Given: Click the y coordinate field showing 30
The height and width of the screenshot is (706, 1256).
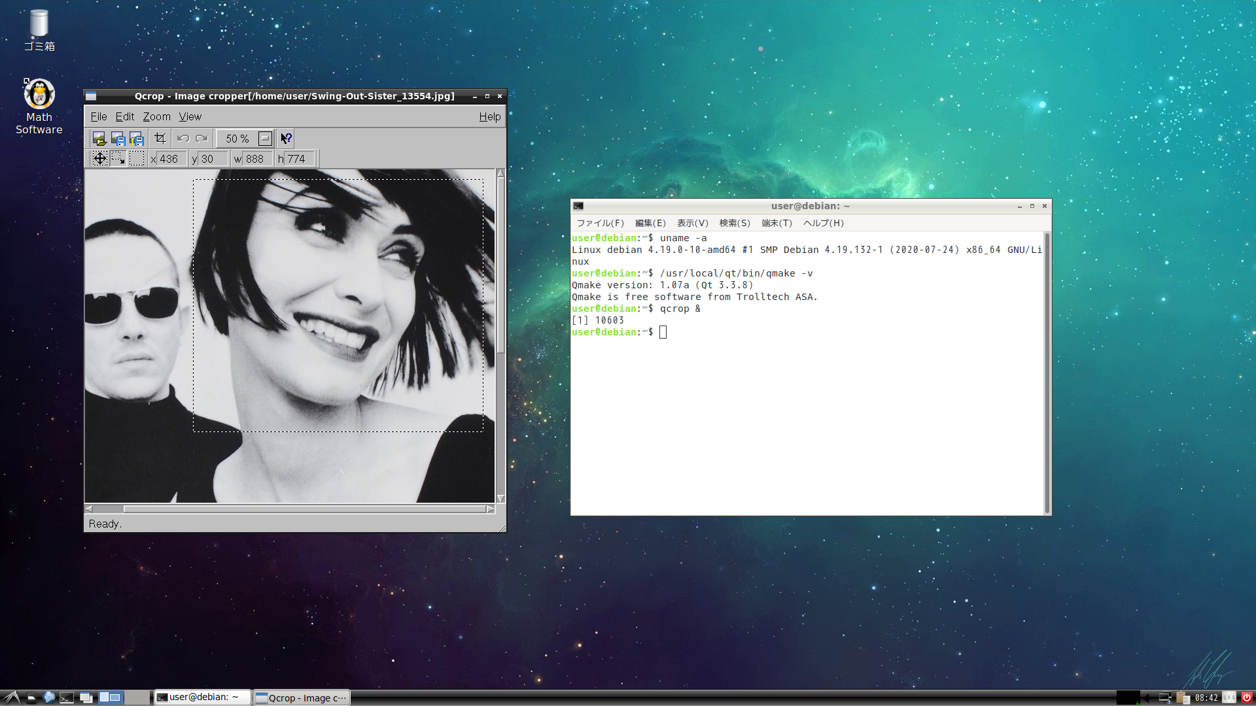Looking at the screenshot, I should [213, 159].
